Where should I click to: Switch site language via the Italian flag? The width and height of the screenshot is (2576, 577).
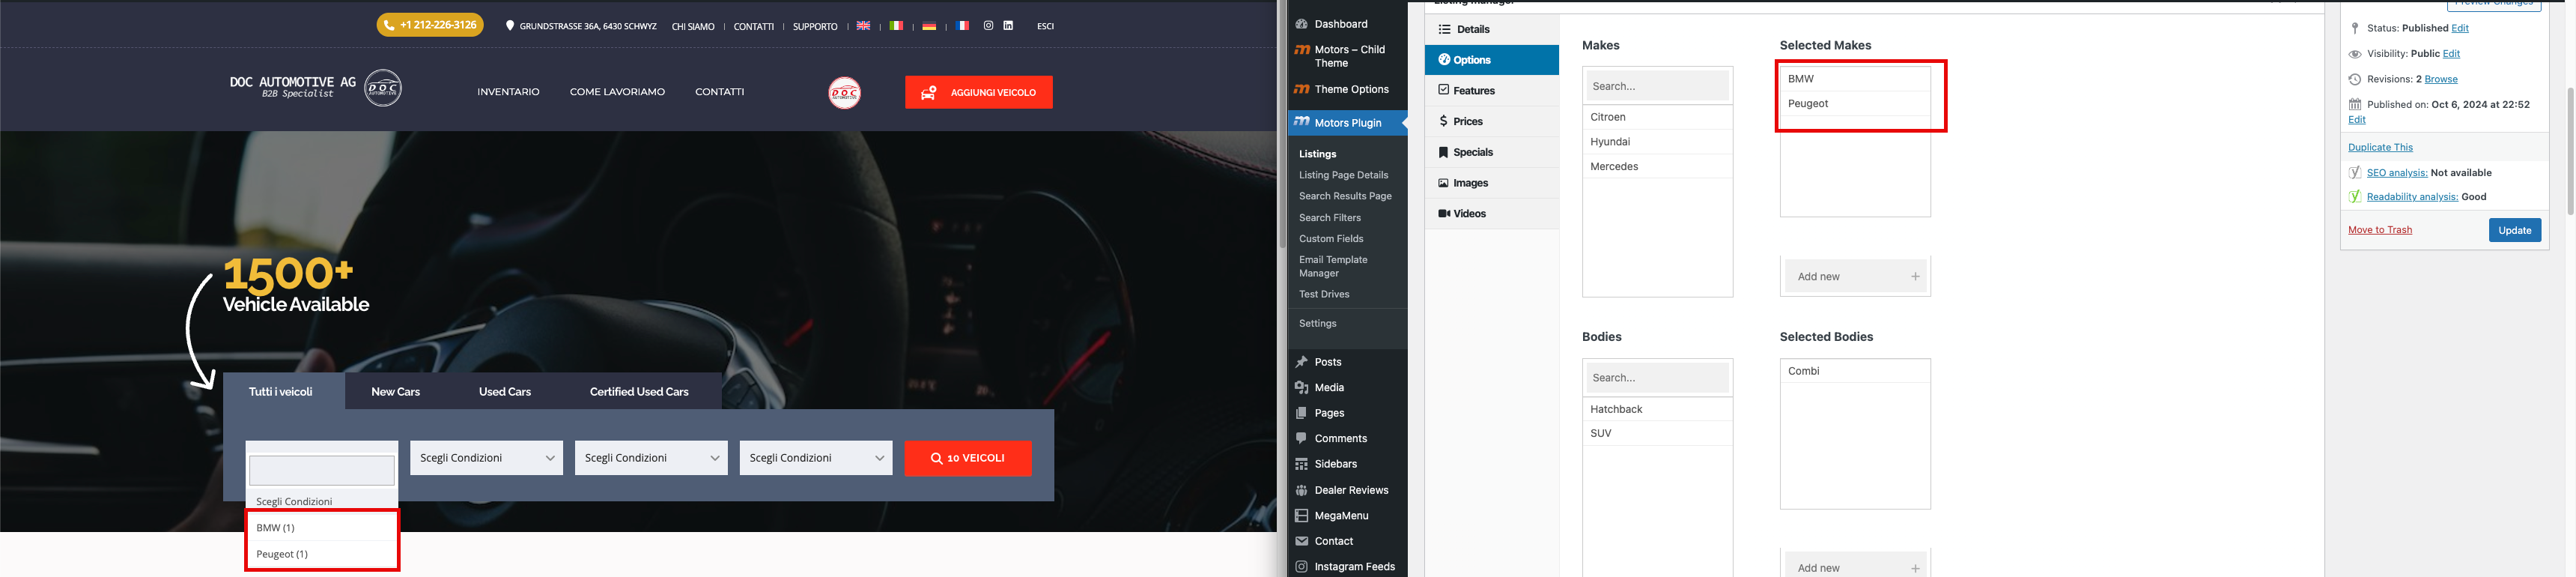coord(896,26)
